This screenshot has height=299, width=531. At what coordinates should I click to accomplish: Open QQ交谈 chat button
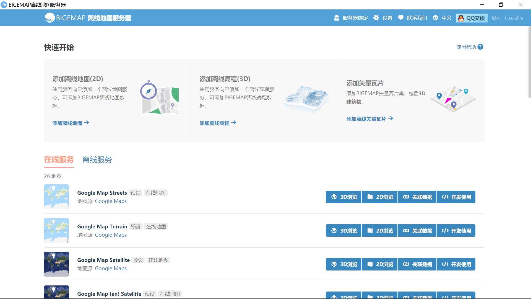(472, 18)
